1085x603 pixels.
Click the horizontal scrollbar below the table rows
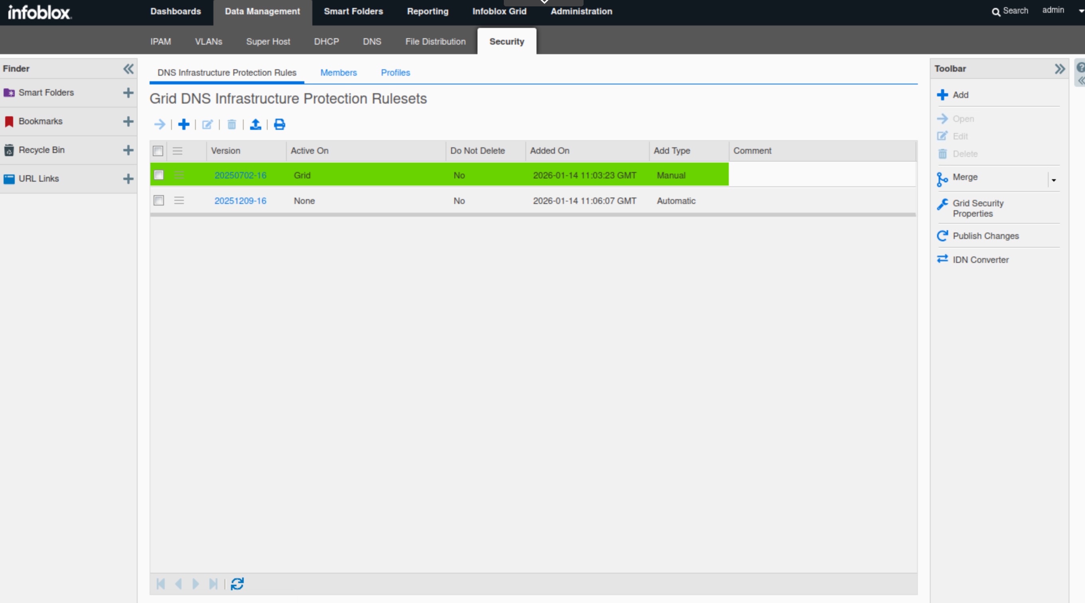click(533, 215)
